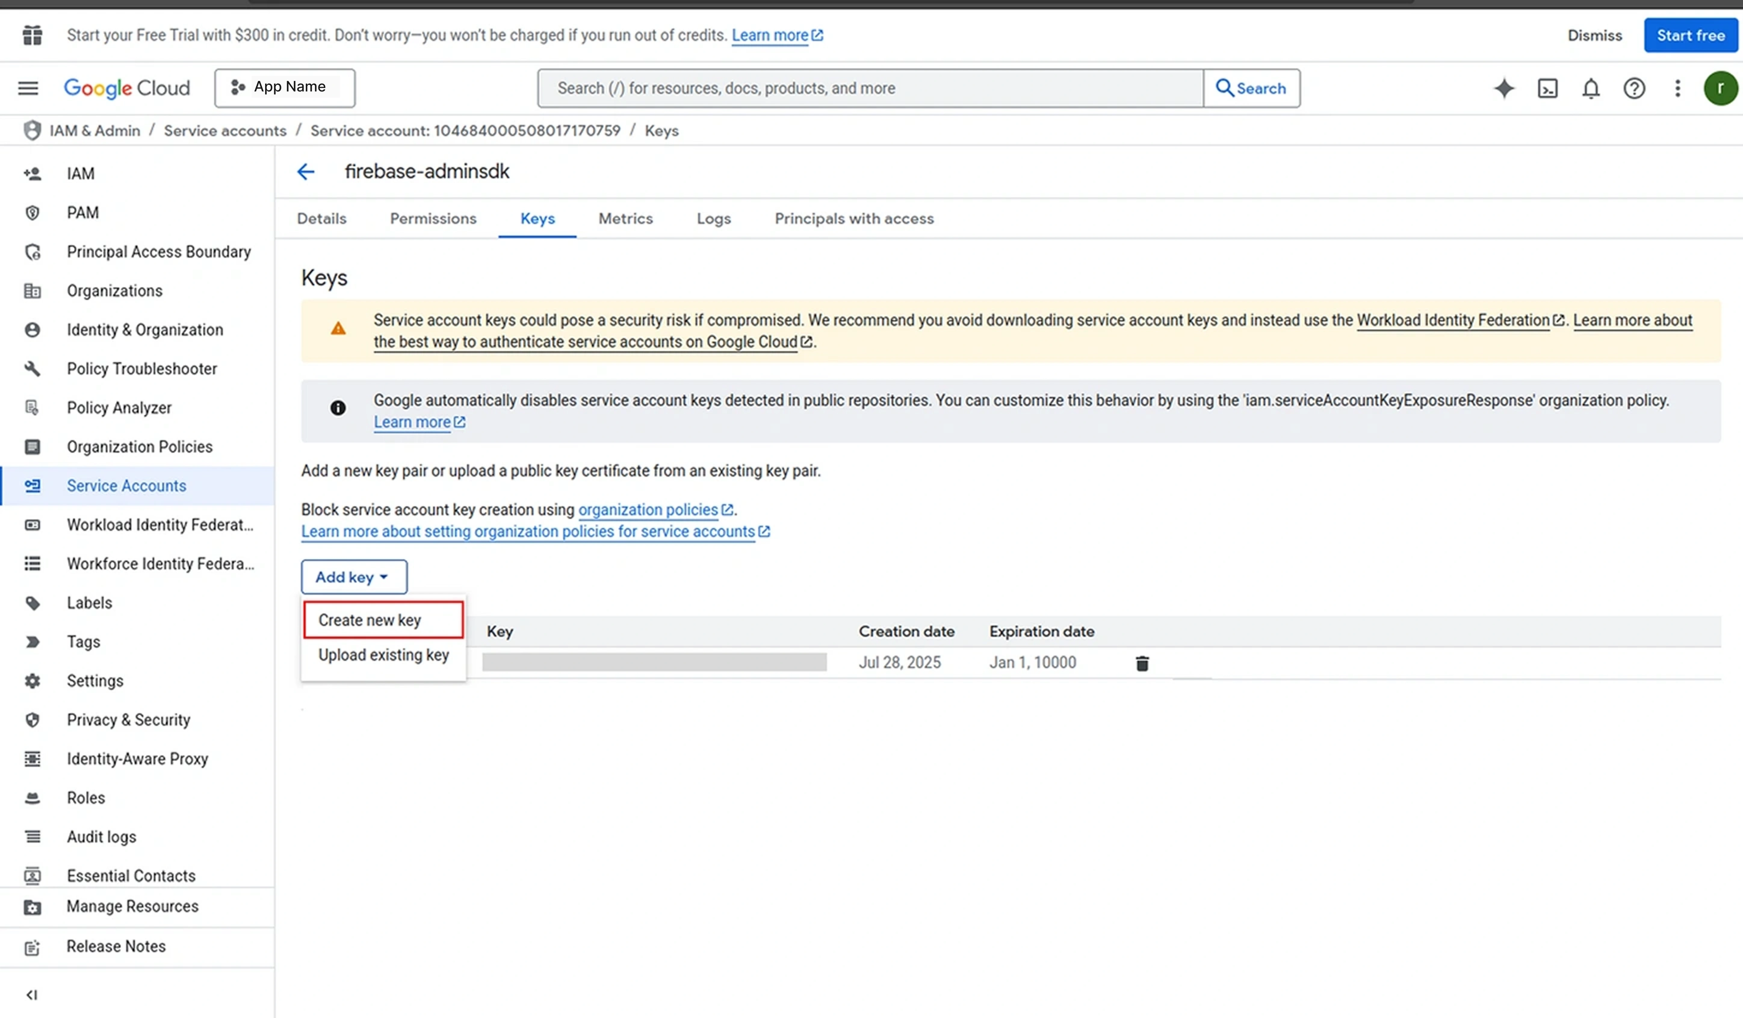Open IAM & Admin breadcrumb link

[x=95, y=130]
